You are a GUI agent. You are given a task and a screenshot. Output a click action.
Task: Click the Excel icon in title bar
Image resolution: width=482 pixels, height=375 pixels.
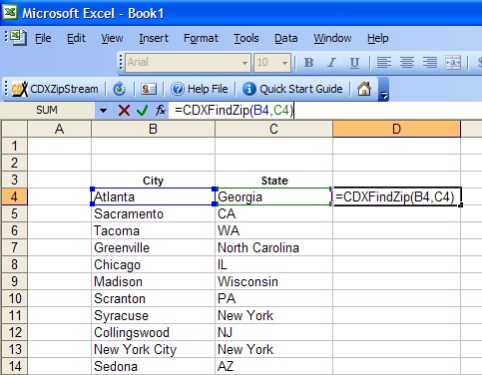pyautogui.click(x=10, y=13)
